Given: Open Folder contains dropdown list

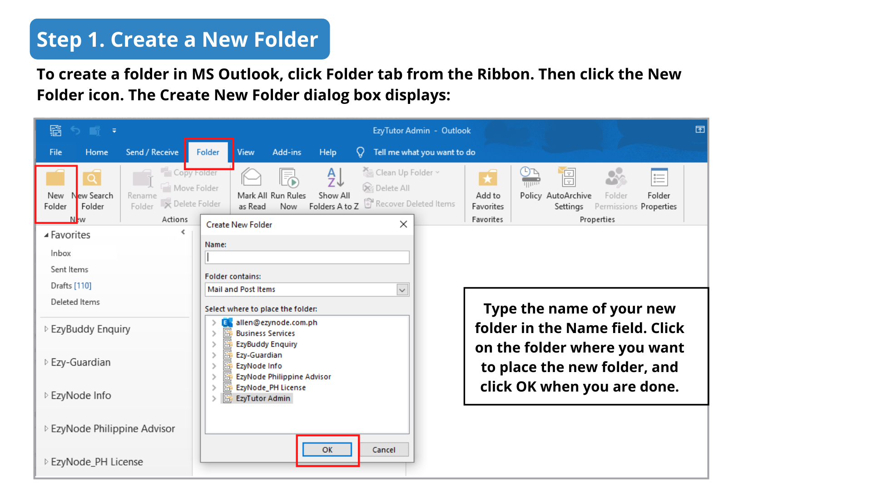Looking at the screenshot, I should click(402, 289).
